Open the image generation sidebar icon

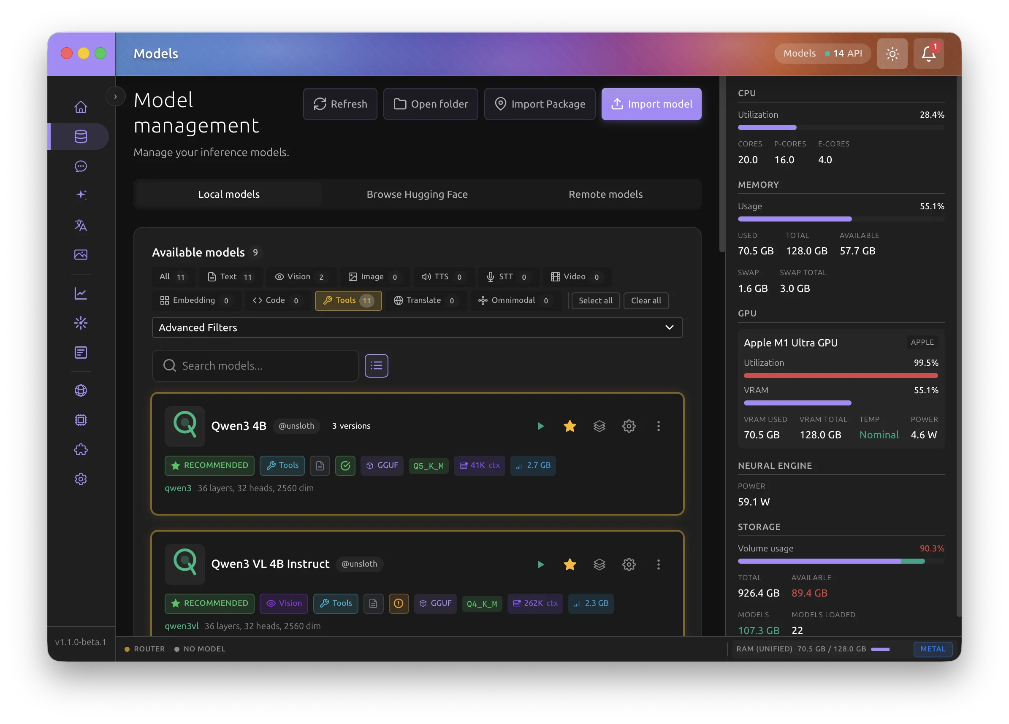click(81, 254)
